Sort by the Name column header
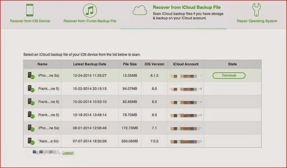Screen dimensions: 287x168 (42, 64)
